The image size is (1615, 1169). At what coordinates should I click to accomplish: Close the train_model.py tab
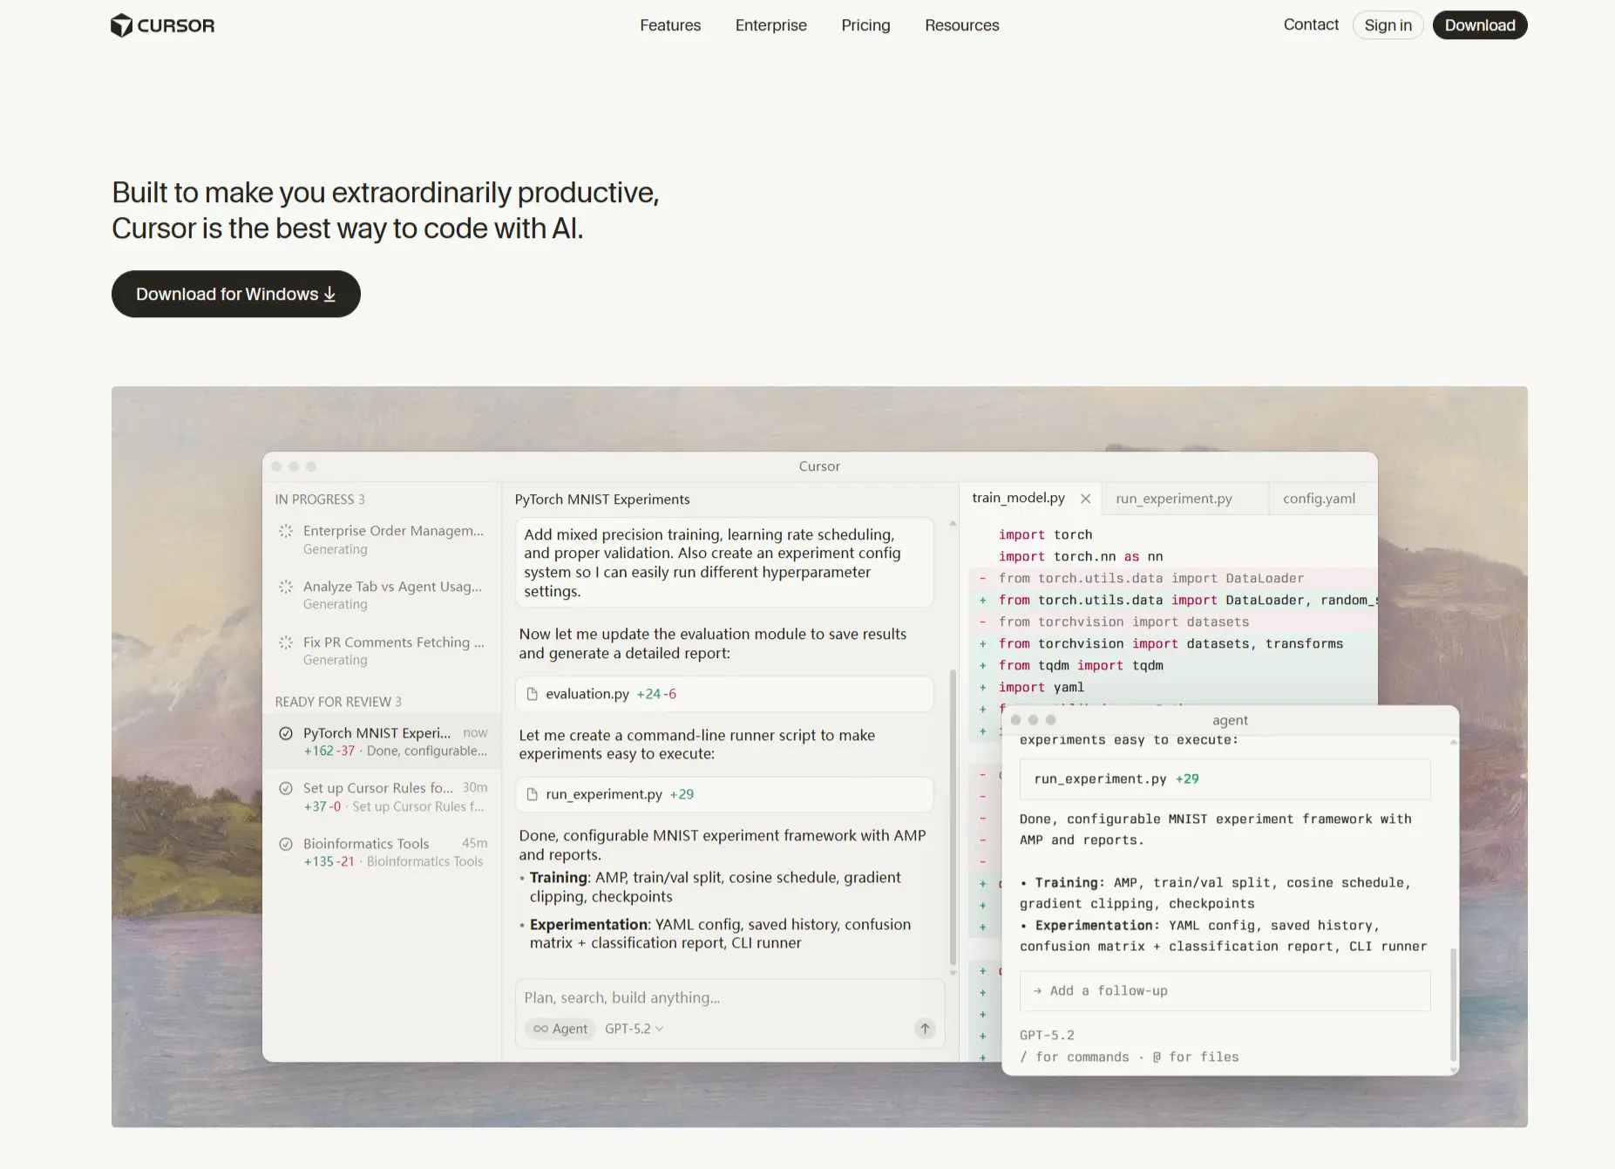tap(1085, 499)
